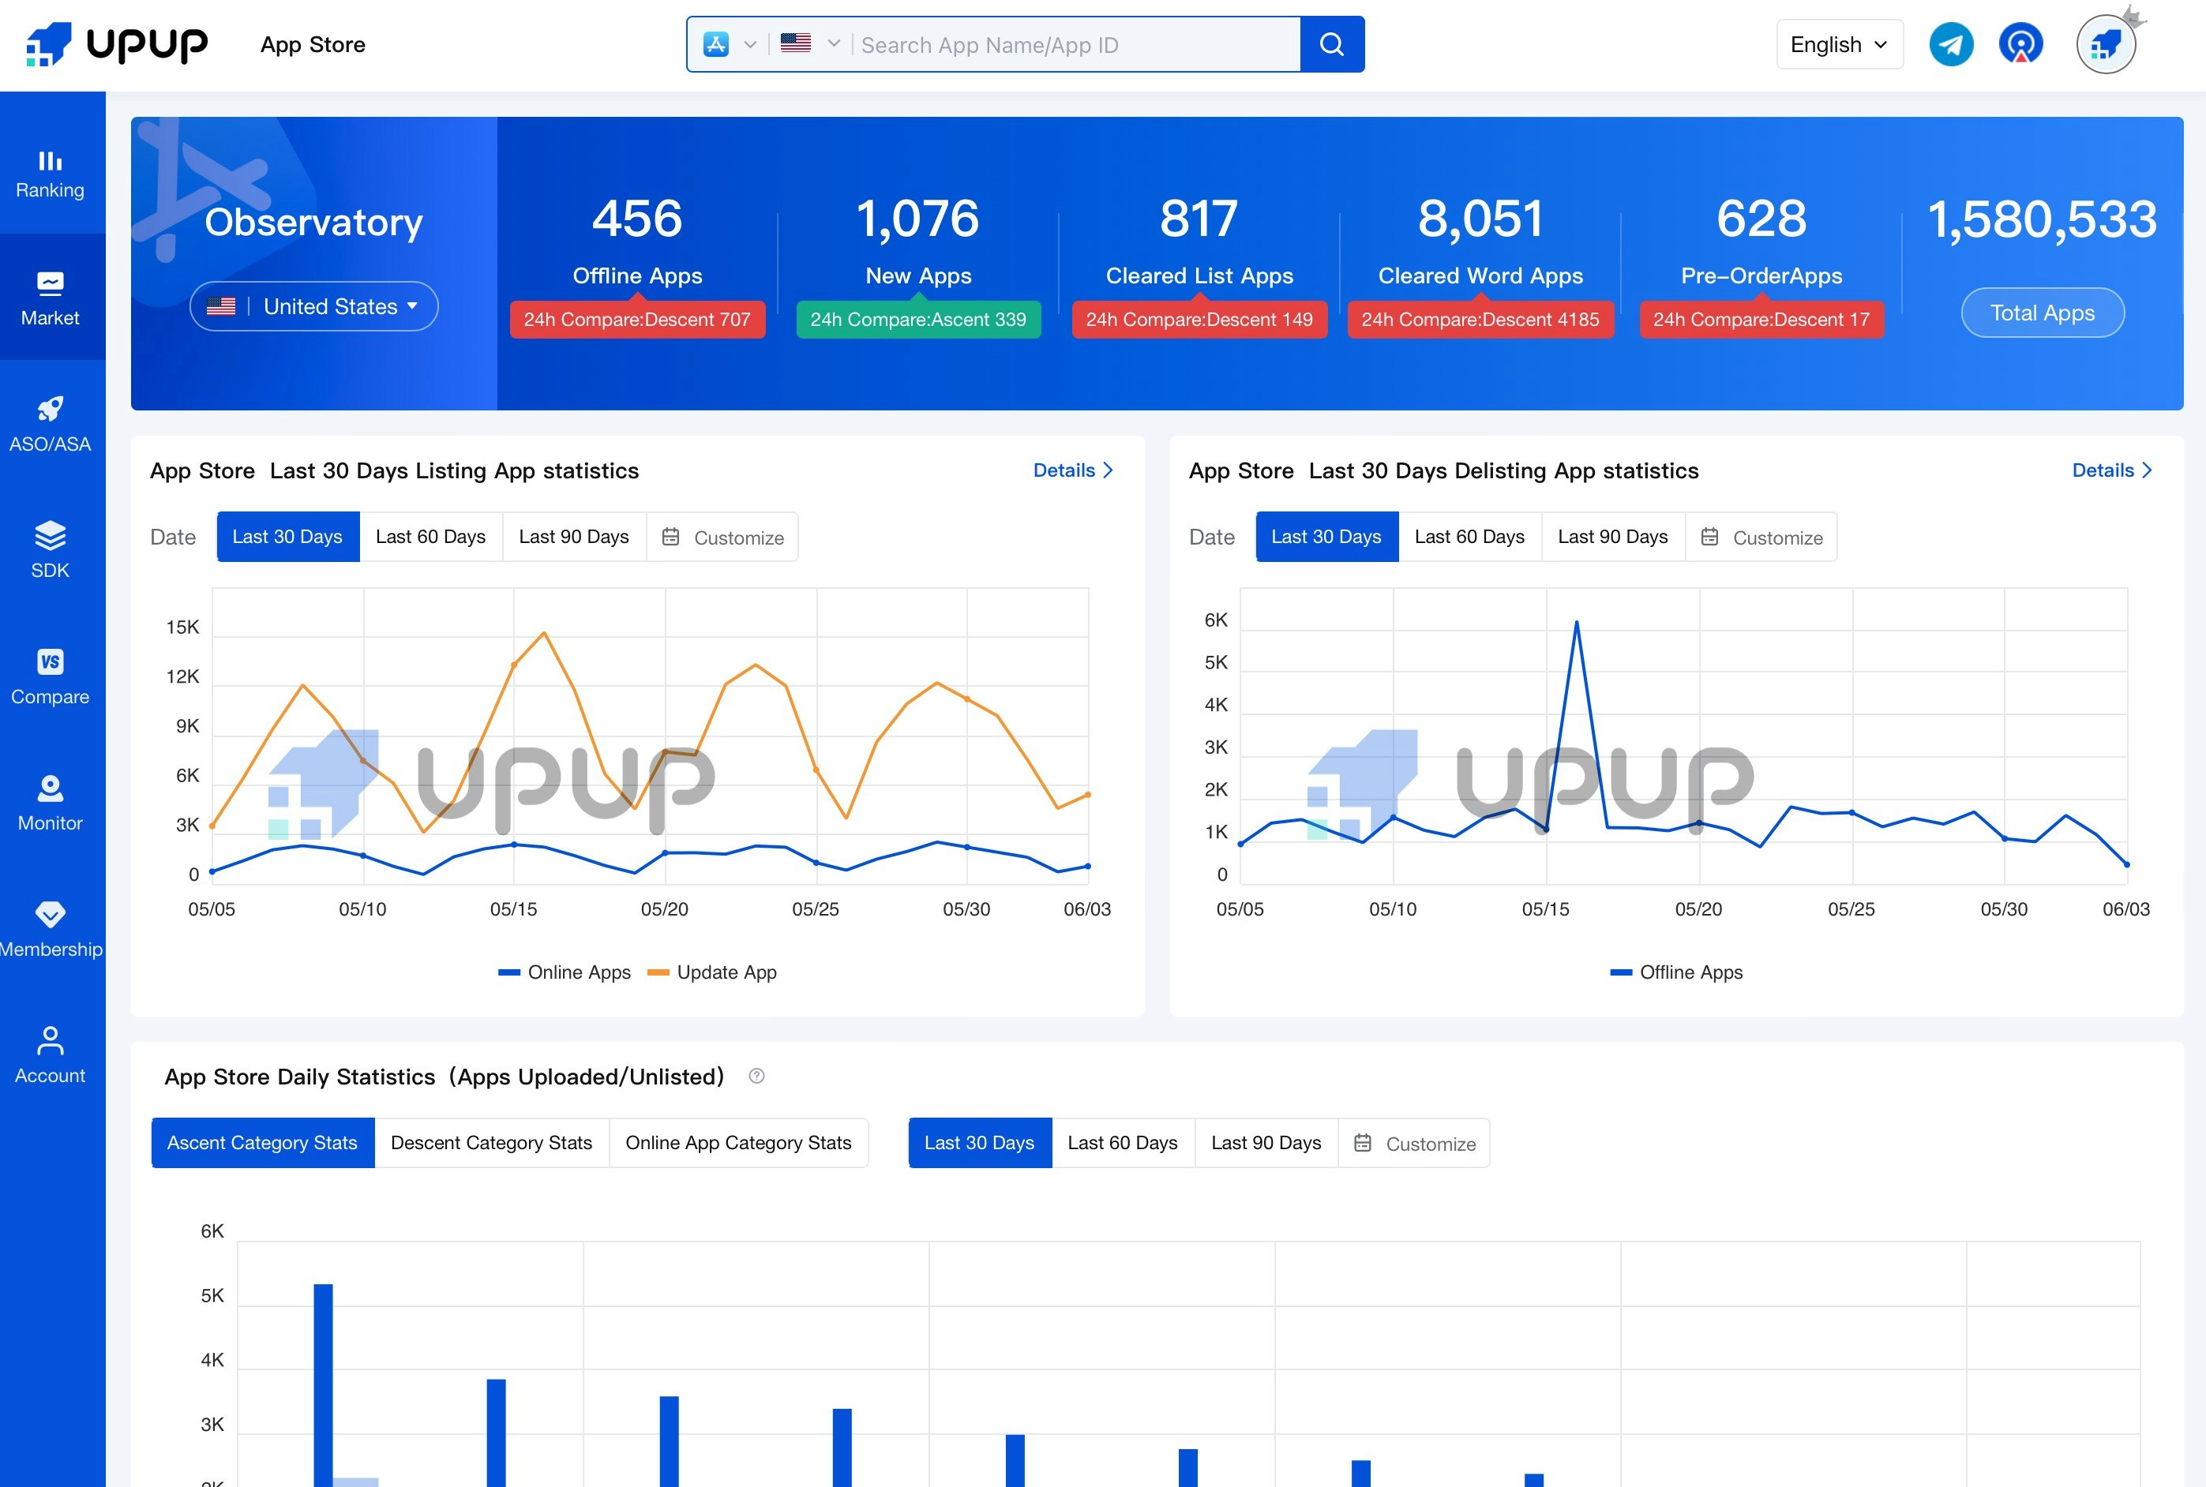Screen dimensions: 2206x1487
Task: Click the 05/15 spike peak in the Delisting chart
Action: [x=1576, y=622]
